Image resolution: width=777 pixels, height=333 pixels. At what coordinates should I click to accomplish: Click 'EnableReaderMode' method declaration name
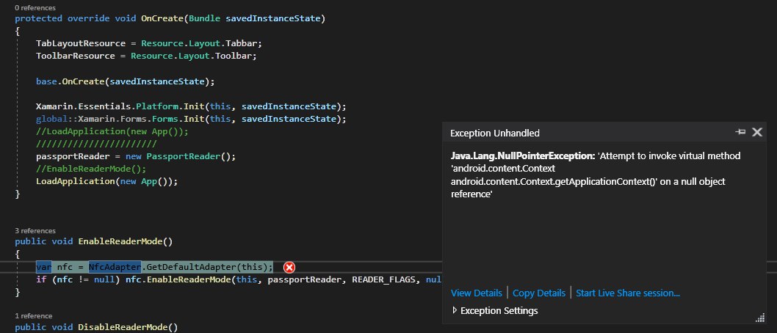pos(120,241)
